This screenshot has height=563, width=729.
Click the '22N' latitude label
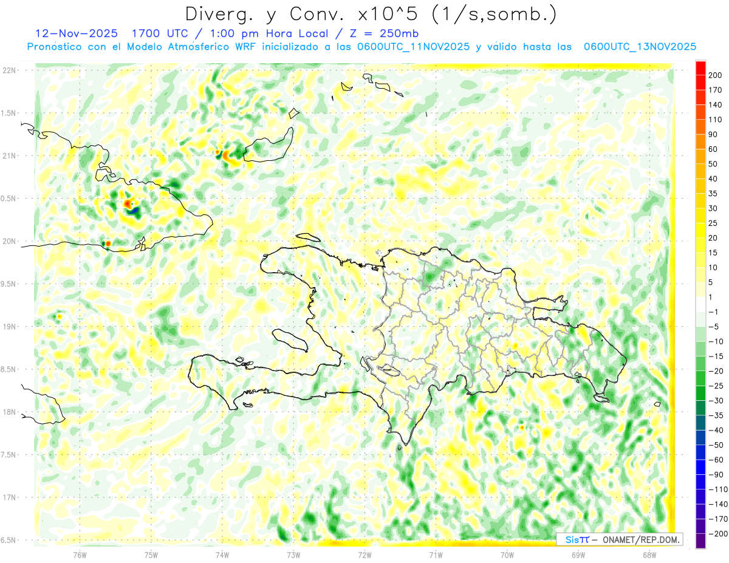pyautogui.click(x=10, y=70)
